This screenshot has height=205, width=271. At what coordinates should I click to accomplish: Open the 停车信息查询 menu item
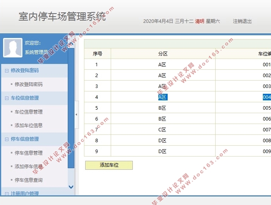(29, 180)
